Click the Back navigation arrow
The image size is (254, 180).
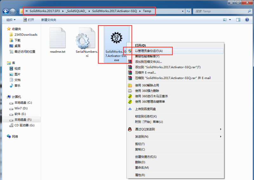[x=6, y=11]
